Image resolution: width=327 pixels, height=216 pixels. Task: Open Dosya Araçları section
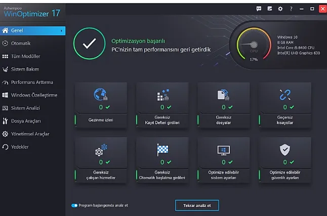coord(33,121)
